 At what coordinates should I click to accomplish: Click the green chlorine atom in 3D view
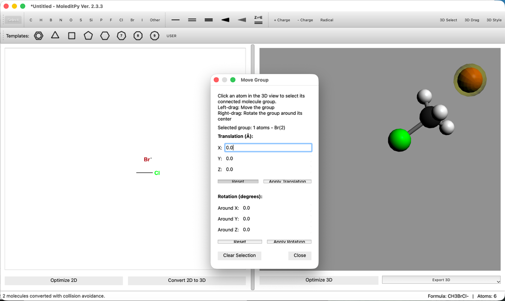[x=399, y=140]
